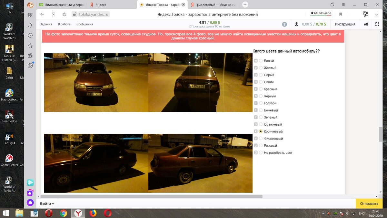The height and width of the screenshot is (218, 387).
Task: Open notifications bell in browser sidebar
Action: coord(30,25)
